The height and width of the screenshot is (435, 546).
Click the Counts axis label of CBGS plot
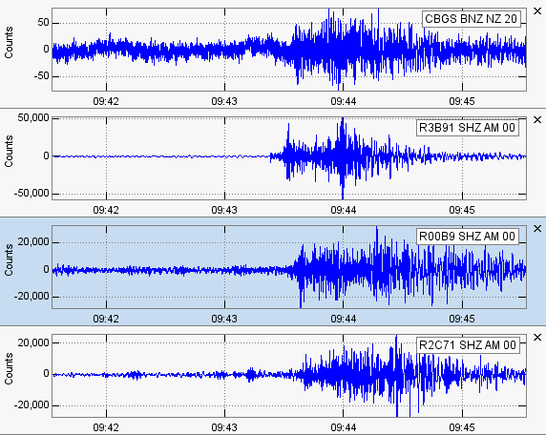coord(9,43)
